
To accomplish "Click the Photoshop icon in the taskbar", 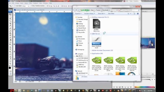I will click(40, 91).
